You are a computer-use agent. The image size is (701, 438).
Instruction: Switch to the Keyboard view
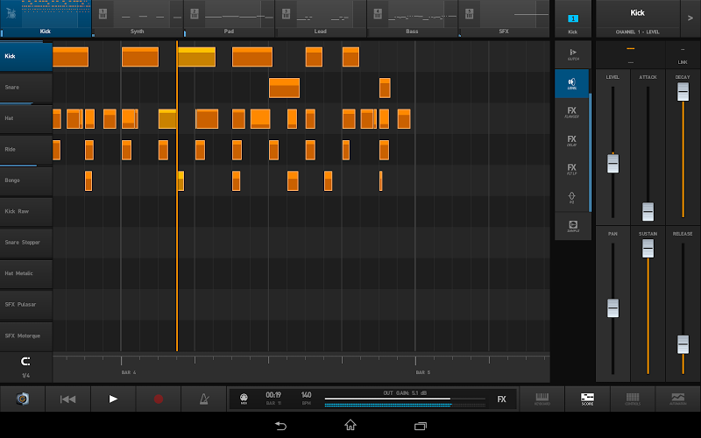[542, 399]
